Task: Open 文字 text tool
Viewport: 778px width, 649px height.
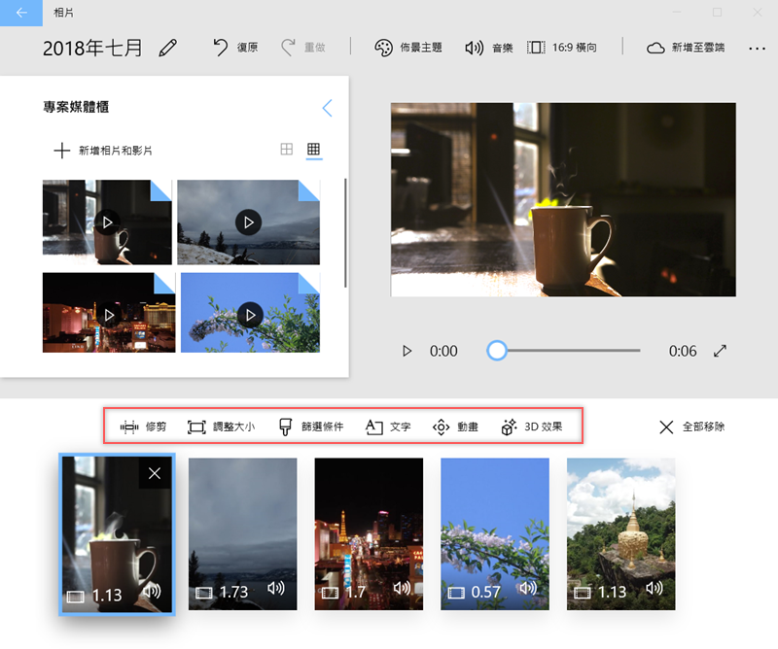Action: point(388,427)
